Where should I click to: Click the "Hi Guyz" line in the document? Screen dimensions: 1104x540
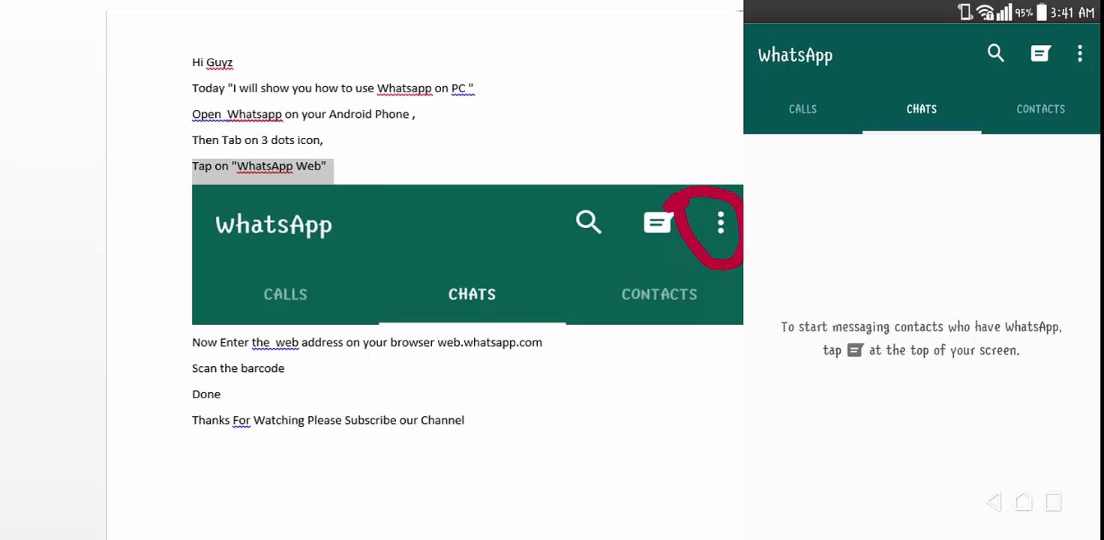point(212,62)
